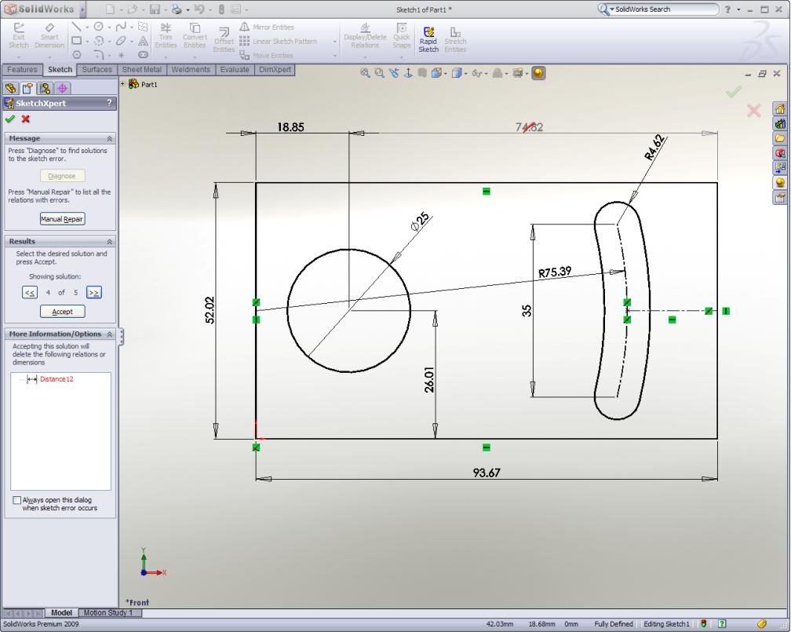Enable Always open this dialog checkbox
The height and width of the screenshot is (632, 791).
pos(16,500)
